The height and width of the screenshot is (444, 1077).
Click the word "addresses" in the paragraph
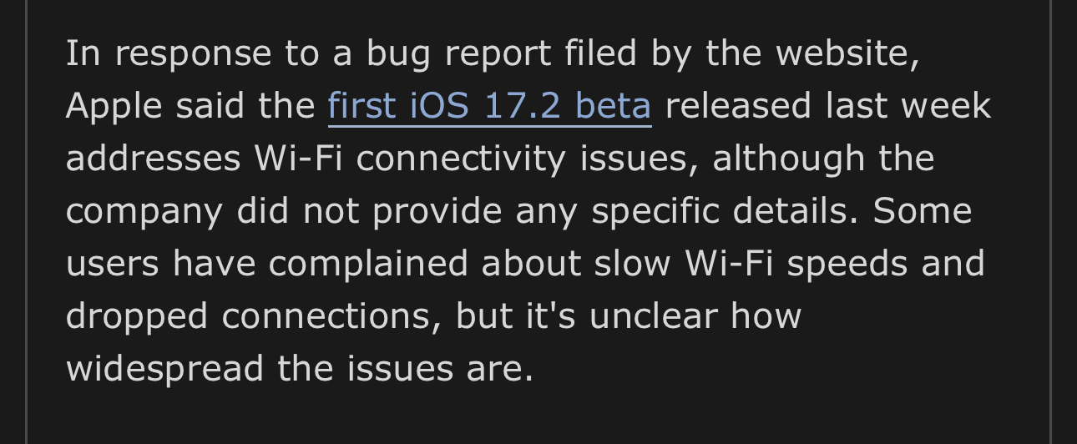point(153,159)
